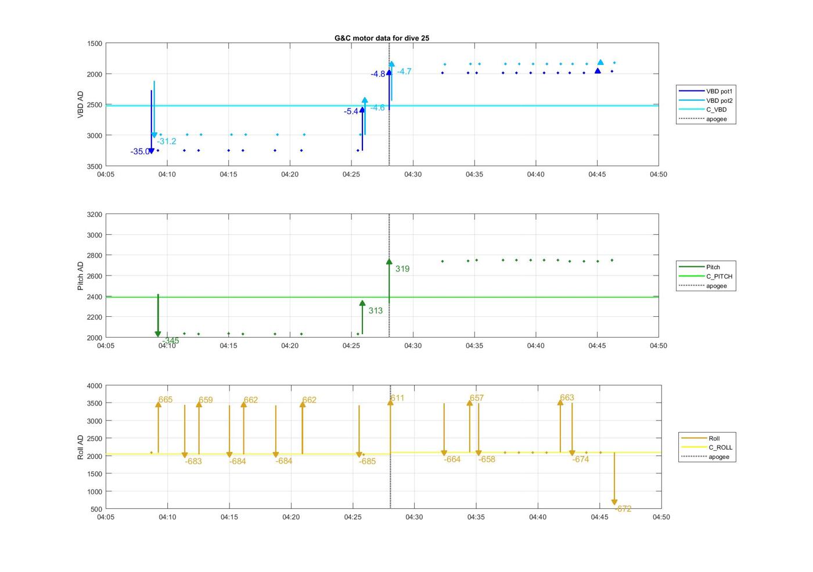Image resolution: width=813 pixels, height=572 pixels.
Task: Click the '662' roll label near 04:21
Action: (310, 400)
